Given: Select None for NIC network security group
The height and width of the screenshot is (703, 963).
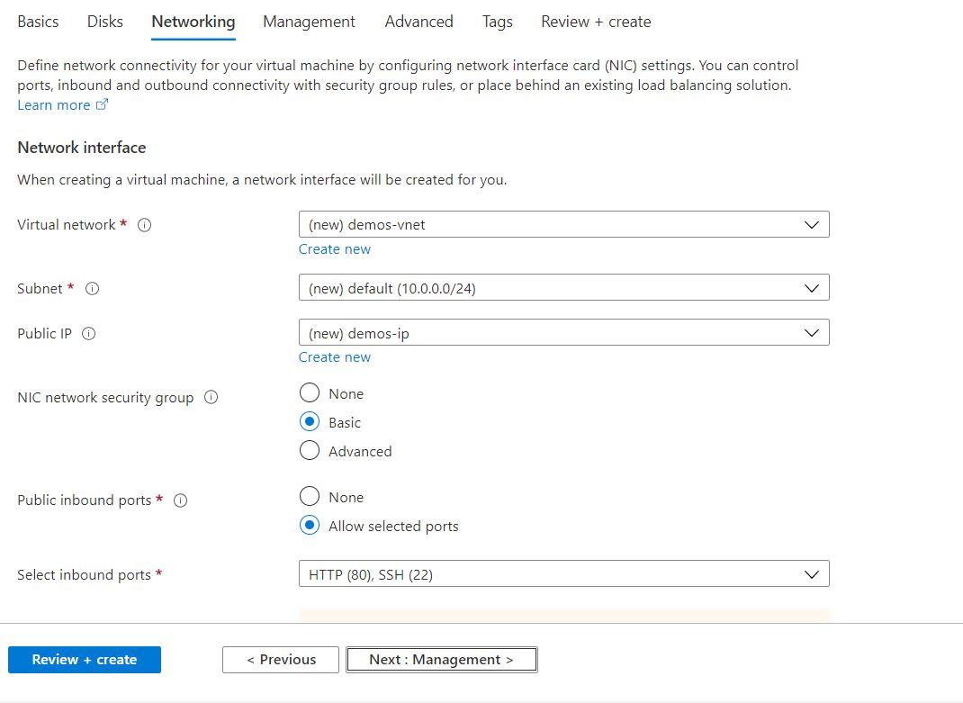Looking at the screenshot, I should (310, 393).
